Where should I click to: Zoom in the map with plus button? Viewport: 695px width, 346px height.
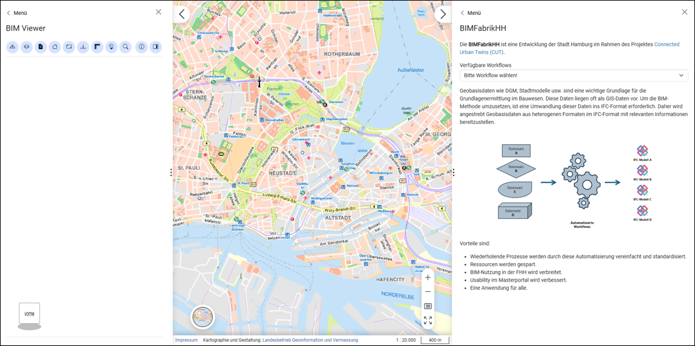pyautogui.click(x=428, y=277)
